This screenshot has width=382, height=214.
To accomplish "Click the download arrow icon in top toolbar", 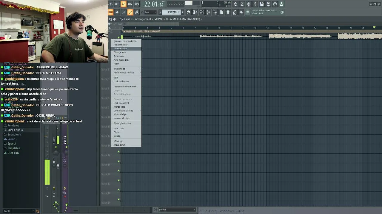I will tap(281, 4).
